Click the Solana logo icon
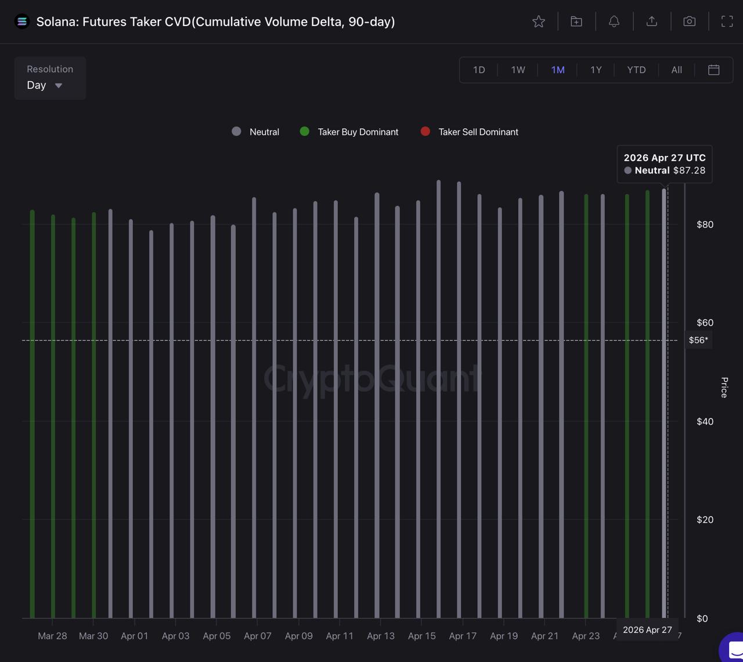 (22, 21)
